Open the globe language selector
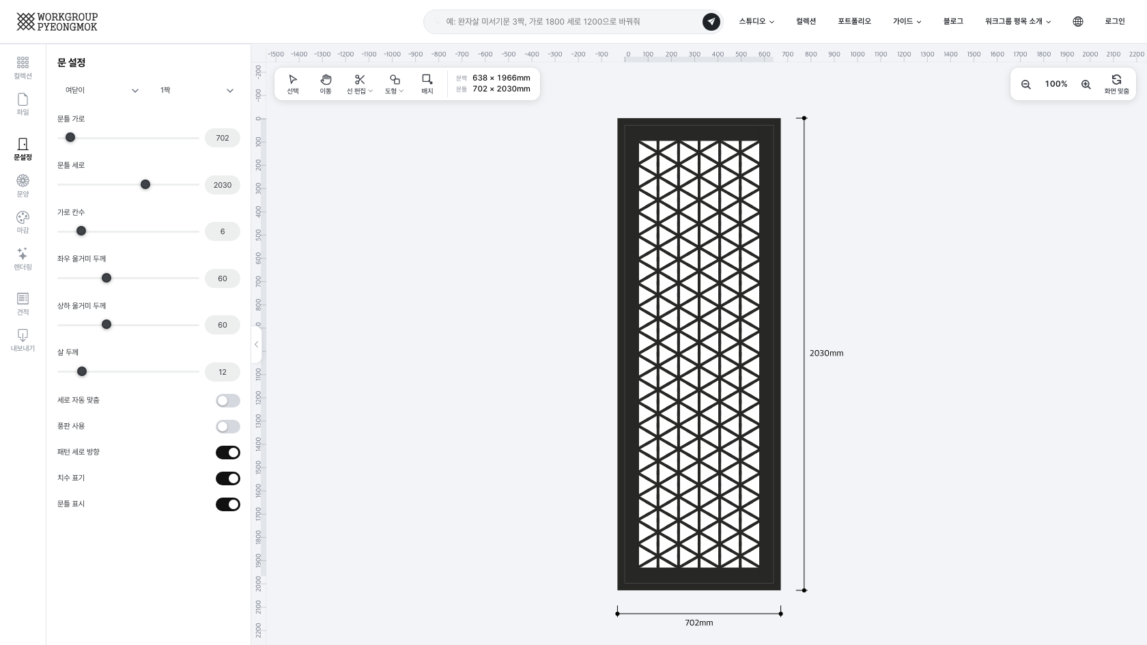The width and height of the screenshot is (1147, 645). 1078,22
